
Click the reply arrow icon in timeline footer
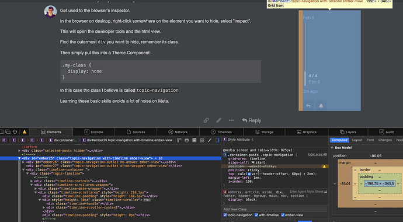(x=308, y=106)
